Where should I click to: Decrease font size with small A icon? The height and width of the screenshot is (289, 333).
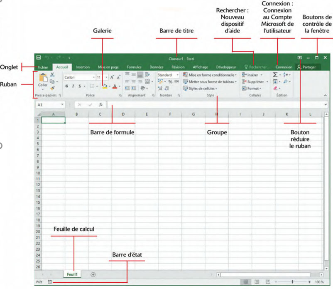point(118,77)
